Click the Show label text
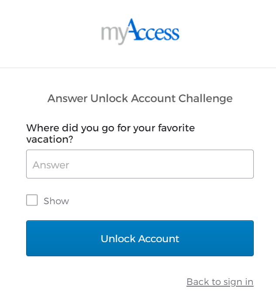This screenshot has width=276, height=298. tap(56, 201)
